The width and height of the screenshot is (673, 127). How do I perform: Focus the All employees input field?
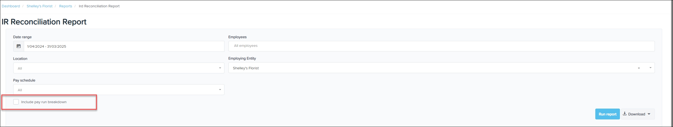[x=442, y=46]
